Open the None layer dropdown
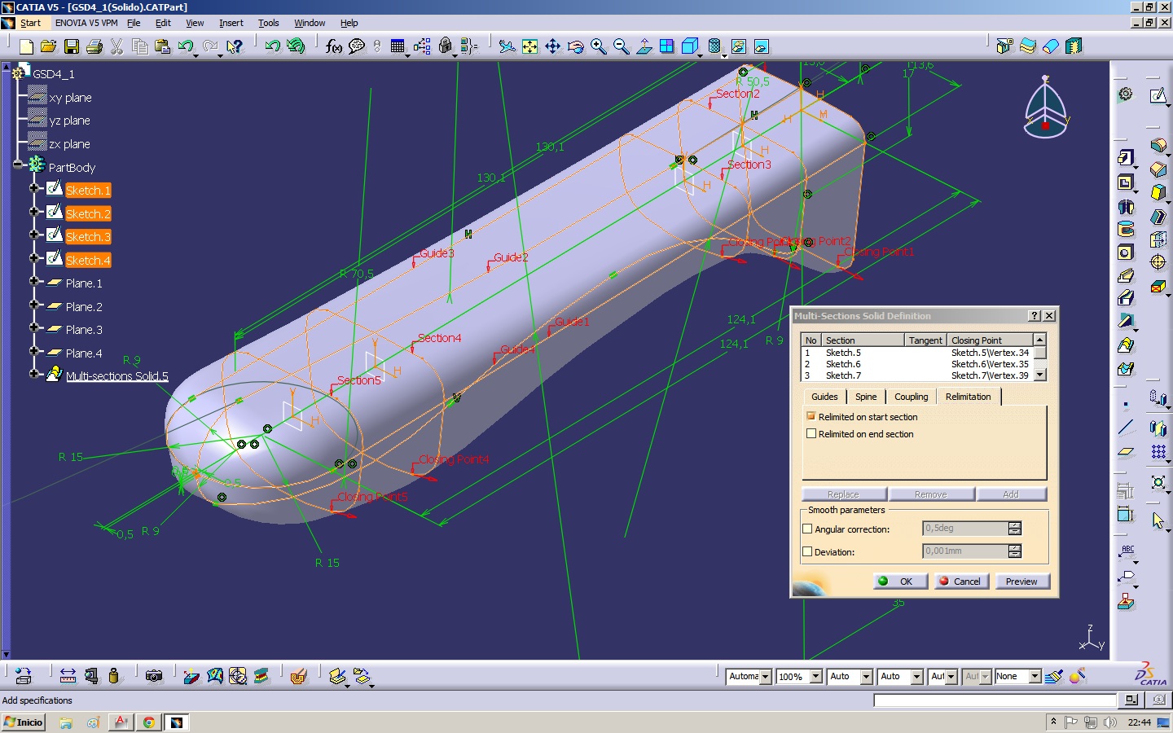 click(x=1035, y=676)
